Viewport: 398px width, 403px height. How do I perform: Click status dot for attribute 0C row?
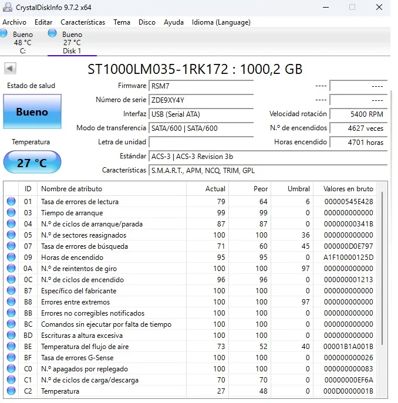(11, 279)
